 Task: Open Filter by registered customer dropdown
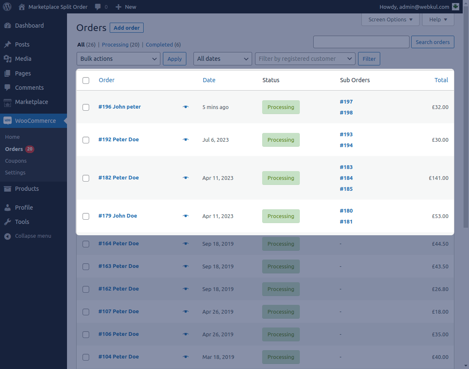pos(305,59)
